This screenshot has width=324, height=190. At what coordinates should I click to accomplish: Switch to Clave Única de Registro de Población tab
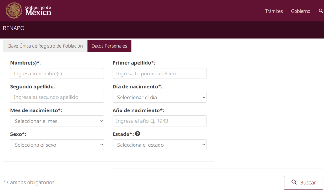(x=45, y=46)
